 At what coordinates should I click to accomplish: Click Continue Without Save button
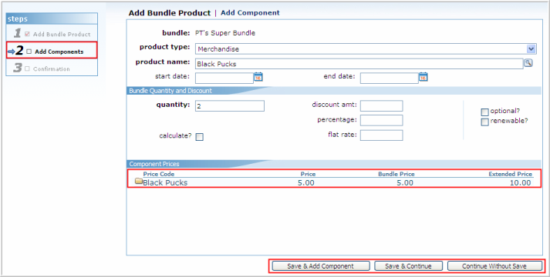click(494, 266)
